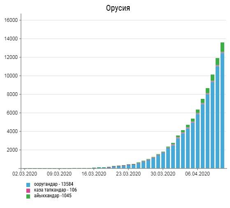This screenshot has height=208, width=230.
Task: Click the 2000 y-axis value label
Action: (12, 150)
